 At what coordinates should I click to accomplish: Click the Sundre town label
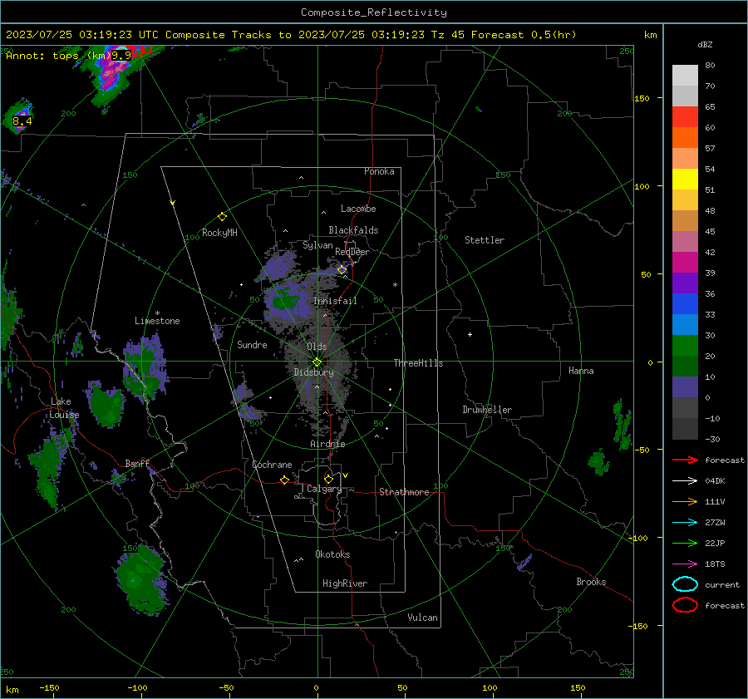click(252, 345)
